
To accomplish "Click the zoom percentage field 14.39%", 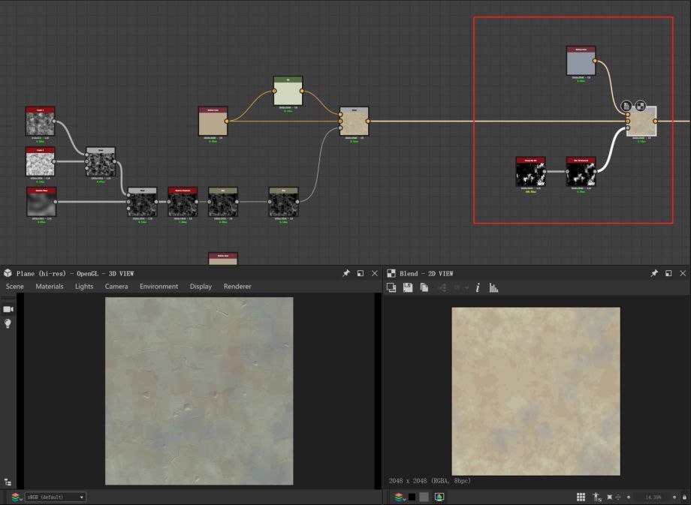I will pos(653,497).
